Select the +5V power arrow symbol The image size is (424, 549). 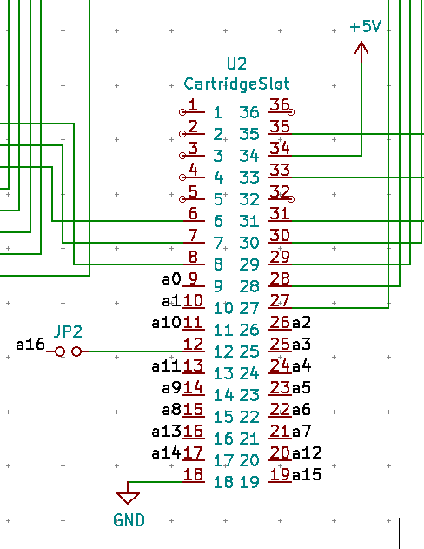pos(361,51)
